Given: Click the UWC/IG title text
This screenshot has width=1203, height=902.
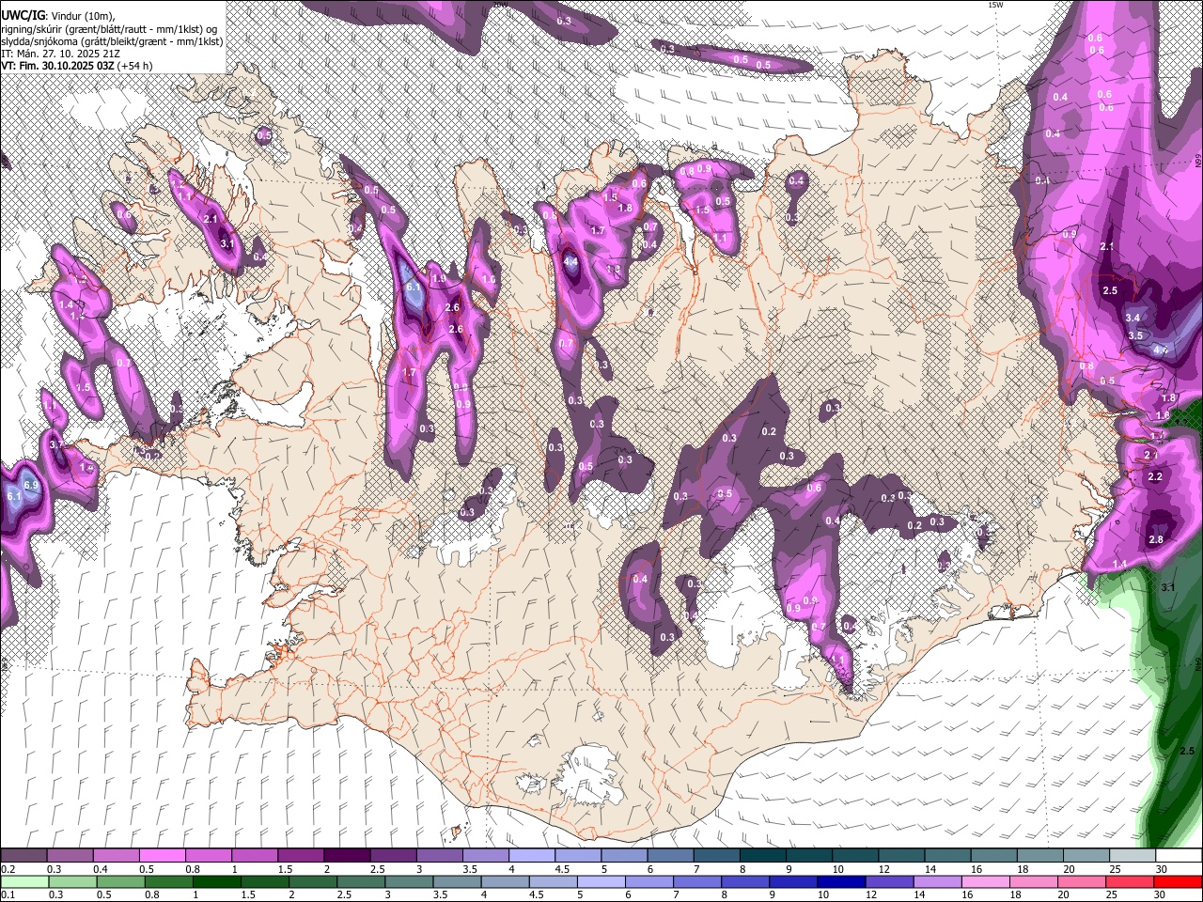Looking at the screenshot, I should 23,16.
